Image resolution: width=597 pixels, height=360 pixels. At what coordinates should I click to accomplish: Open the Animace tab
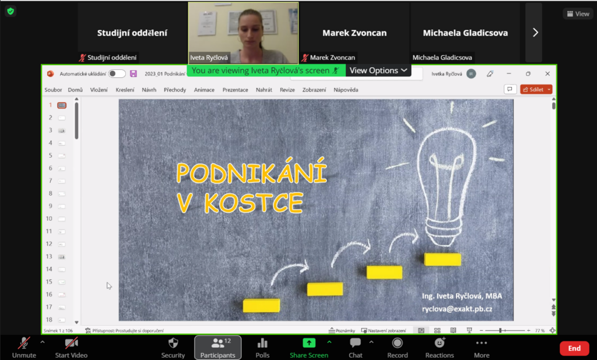[x=204, y=90]
